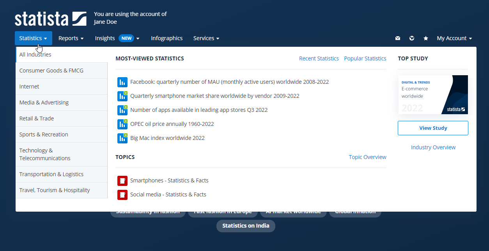This screenshot has width=489, height=251.
Task: Open Social media - Statistics & Facts topic
Action: pyautogui.click(x=168, y=194)
